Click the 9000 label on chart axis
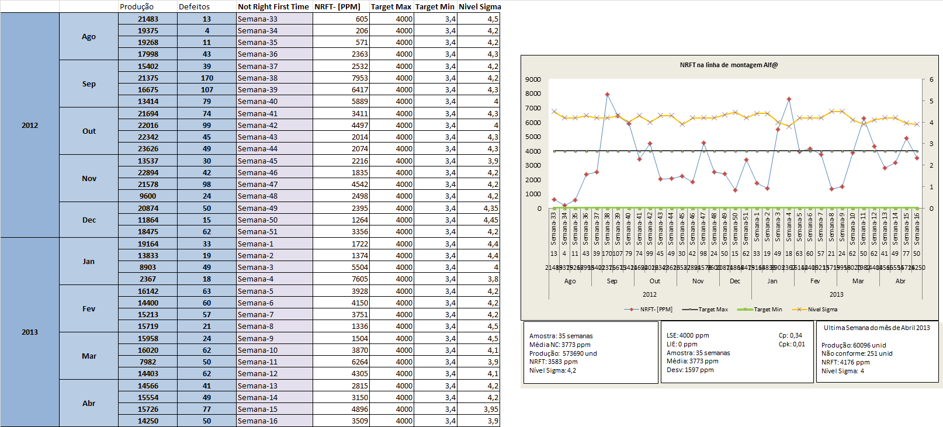Viewport: 943px width, 427px height. pyautogui.click(x=533, y=79)
